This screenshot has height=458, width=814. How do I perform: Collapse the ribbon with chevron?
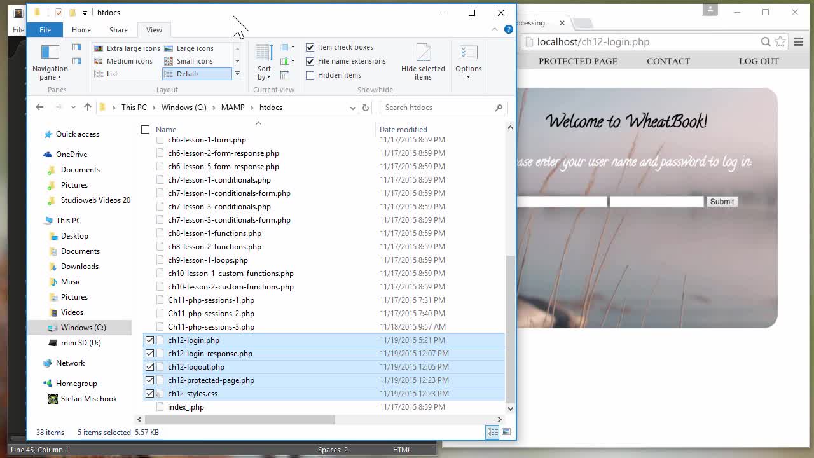pos(495,29)
